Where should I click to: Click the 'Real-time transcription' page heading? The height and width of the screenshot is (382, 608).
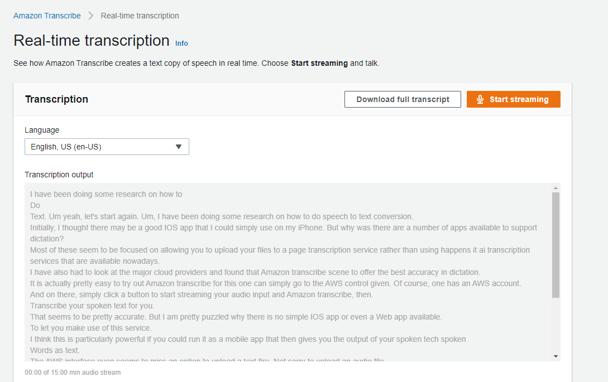tap(92, 41)
